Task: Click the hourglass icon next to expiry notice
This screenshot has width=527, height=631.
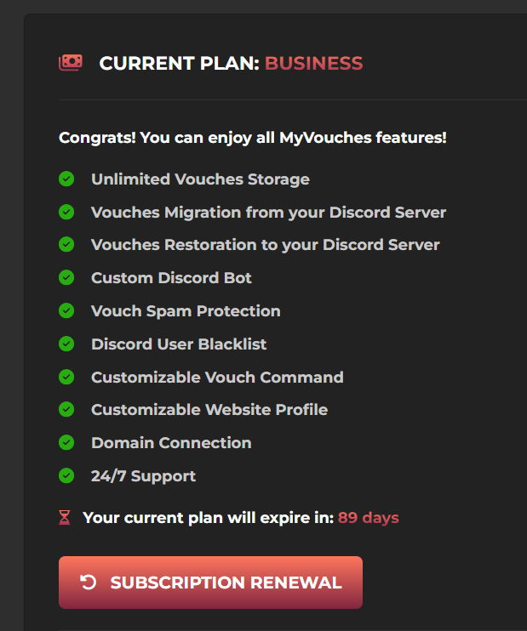Action: [x=65, y=517]
